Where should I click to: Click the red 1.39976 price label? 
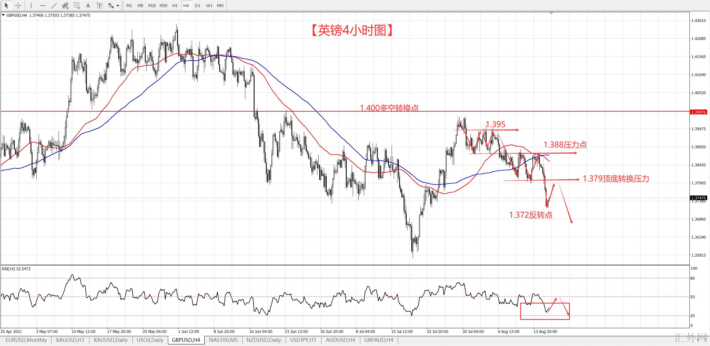[699, 112]
